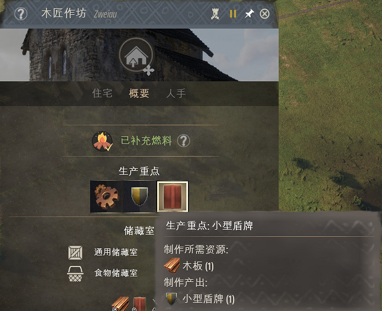This screenshot has height=311, width=382.
Task: Close the 木匠作坊 panel
Action: click(x=264, y=14)
